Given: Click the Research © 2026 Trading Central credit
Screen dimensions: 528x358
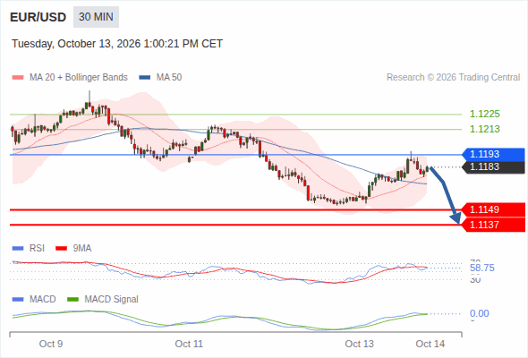Looking at the screenshot, I should (x=453, y=78).
